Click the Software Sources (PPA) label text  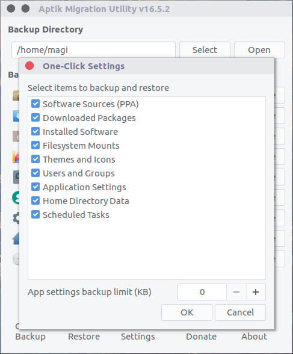click(x=91, y=104)
